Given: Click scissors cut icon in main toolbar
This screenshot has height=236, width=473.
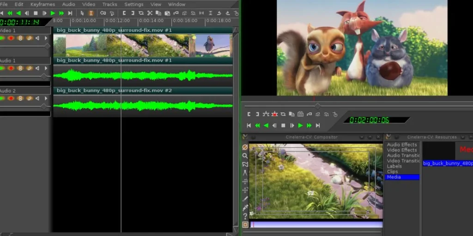Looking at the screenshot, I should [150, 13].
